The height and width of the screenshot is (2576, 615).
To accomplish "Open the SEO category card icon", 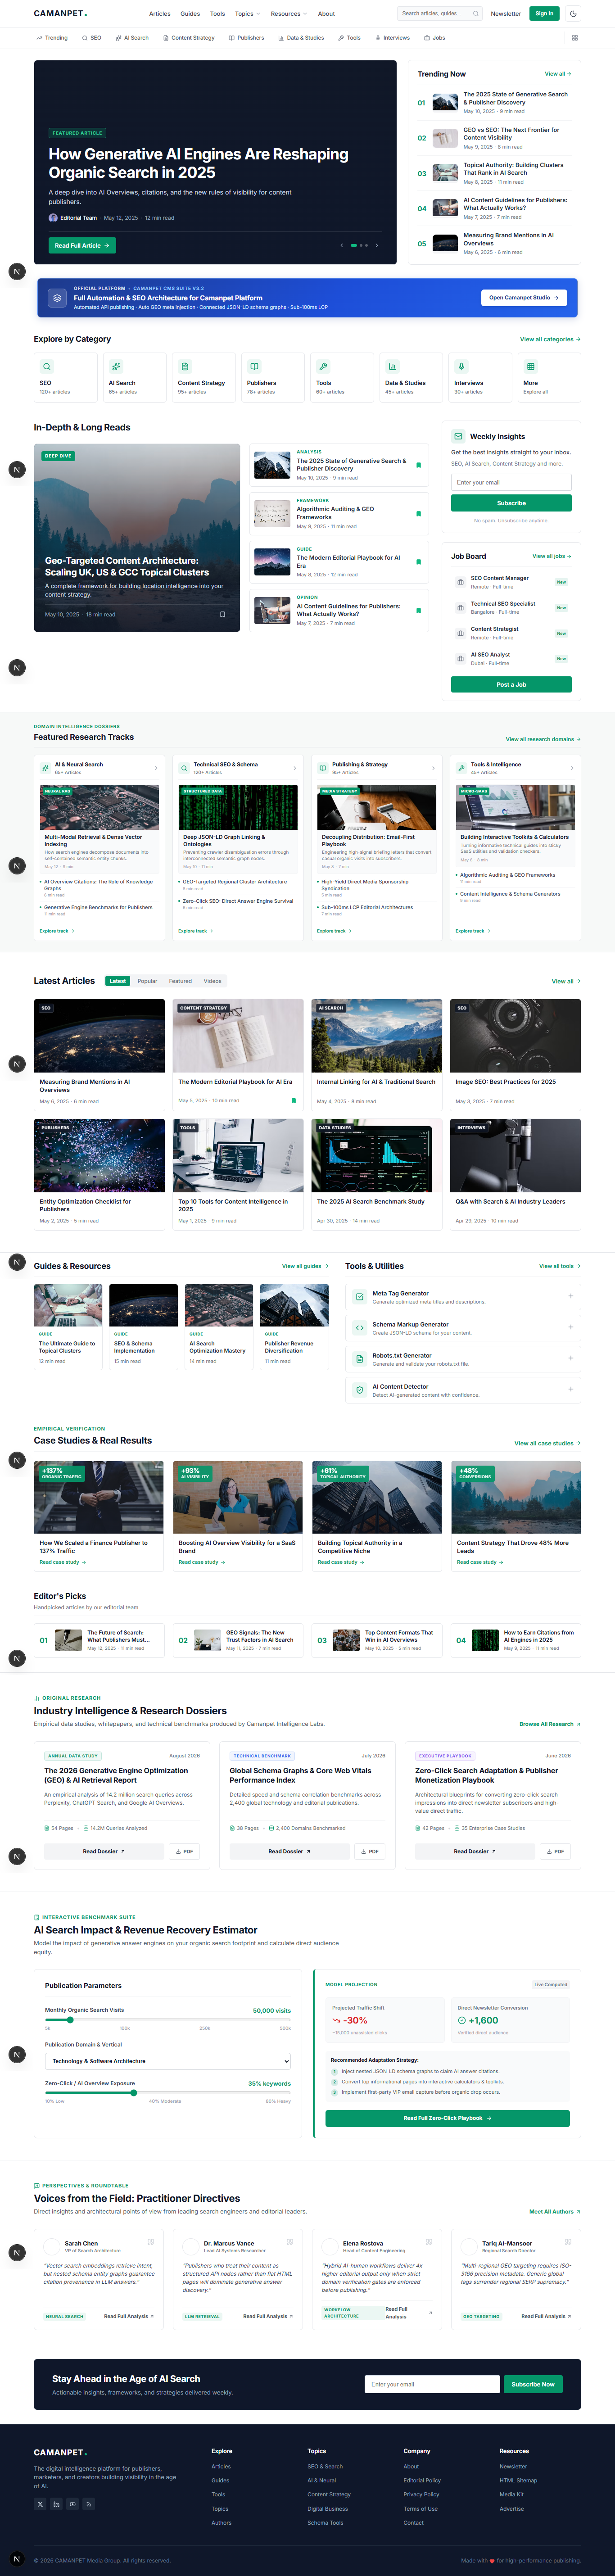I will 47,367.
